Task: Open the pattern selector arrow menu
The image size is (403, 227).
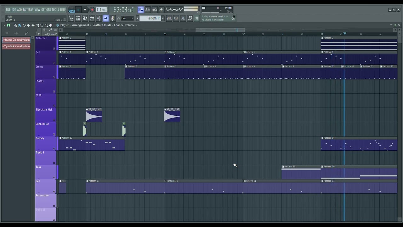Action: (138, 18)
